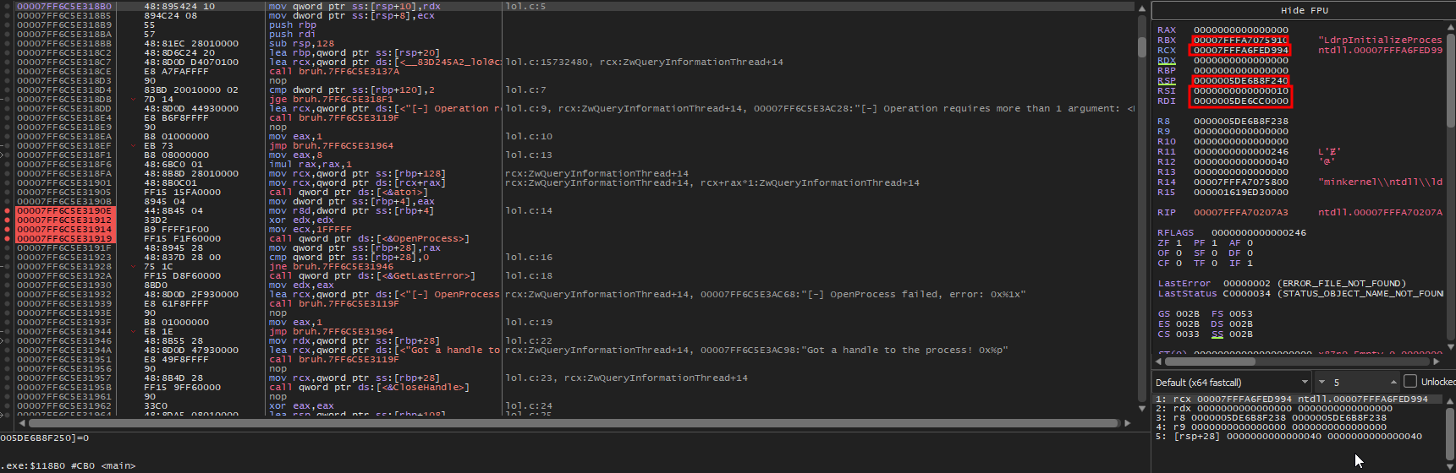Click the Hide FPU button
The width and height of the screenshot is (1456, 473).
(x=1304, y=10)
